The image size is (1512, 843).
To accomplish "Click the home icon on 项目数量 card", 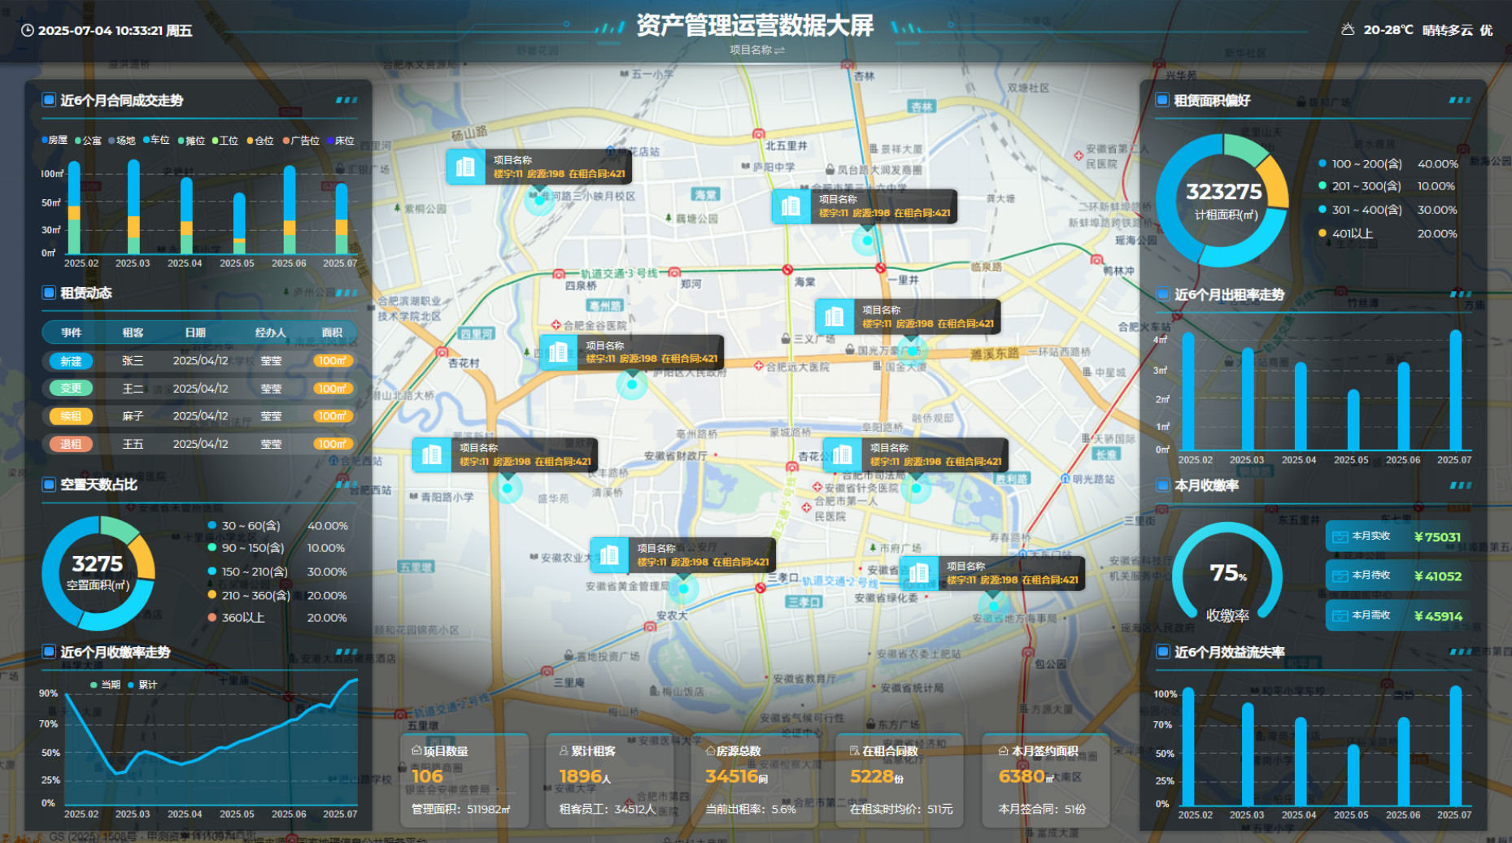I will [416, 750].
